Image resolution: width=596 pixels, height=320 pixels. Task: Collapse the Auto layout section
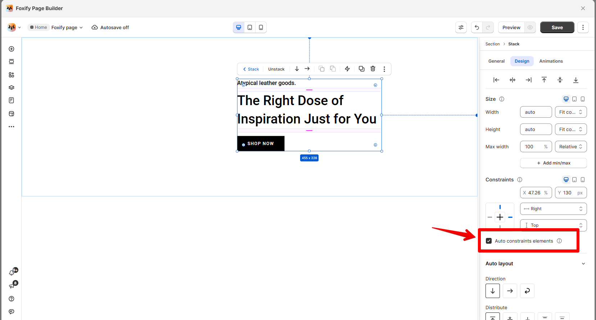583,263
